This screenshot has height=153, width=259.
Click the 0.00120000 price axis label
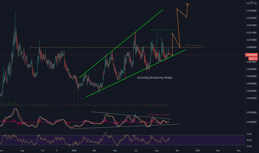[x=251, y=25]
